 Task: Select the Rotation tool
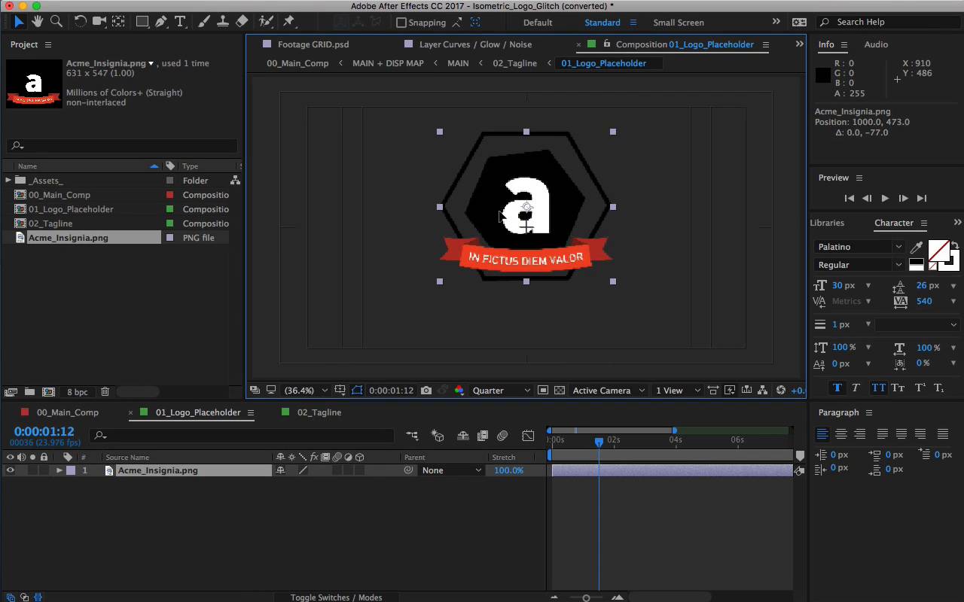pos(80,22)
